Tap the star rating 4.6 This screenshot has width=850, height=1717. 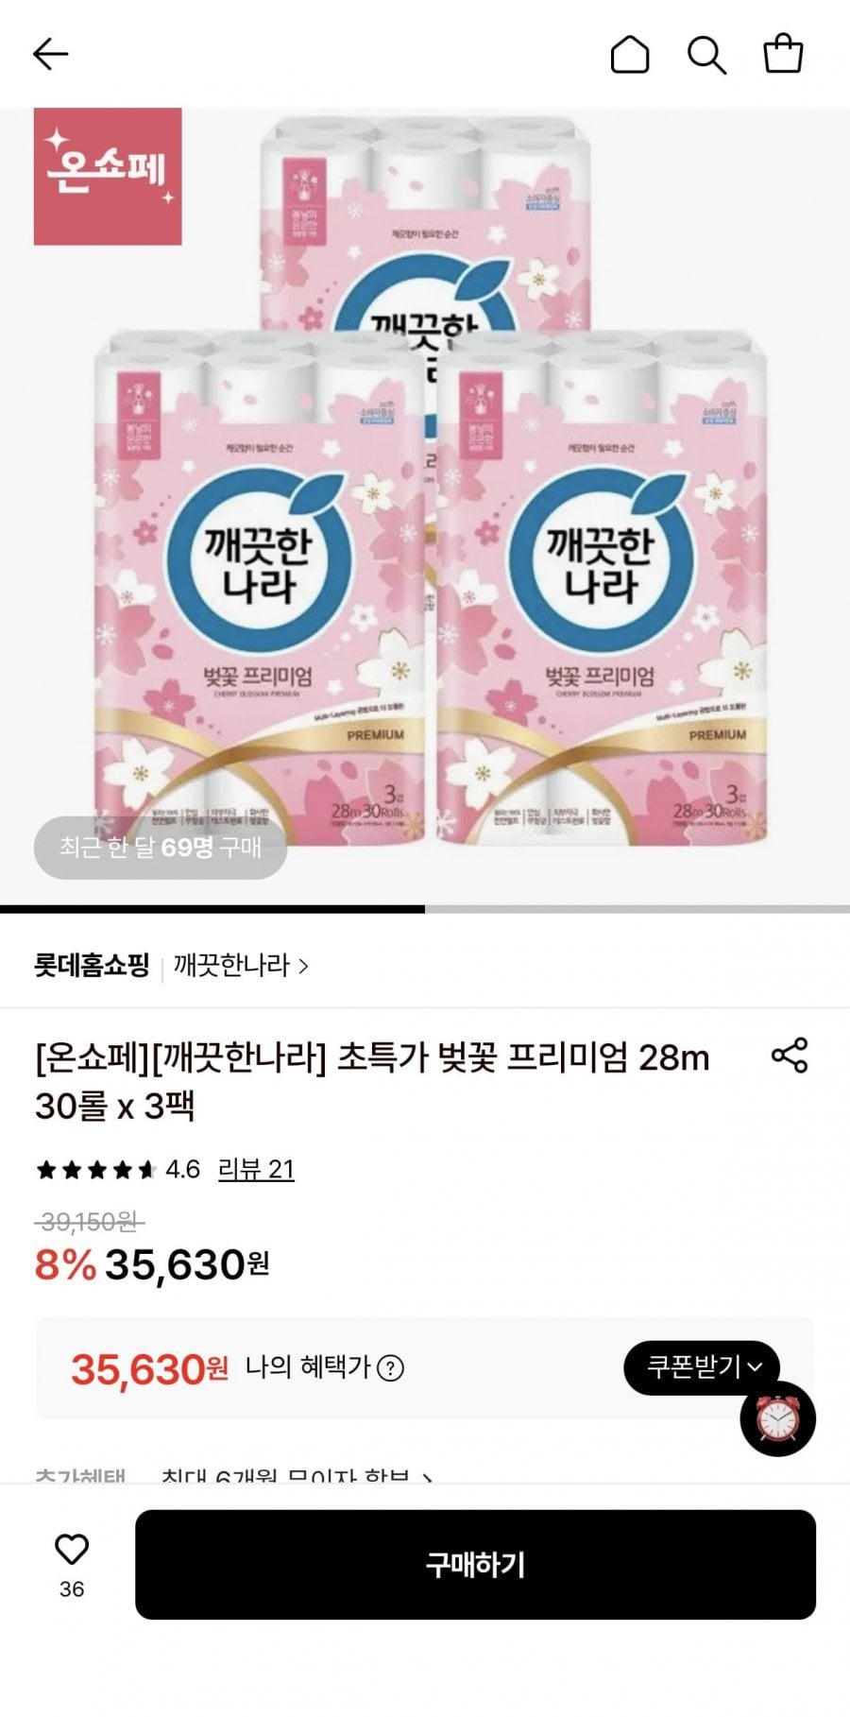(118, 1170)
